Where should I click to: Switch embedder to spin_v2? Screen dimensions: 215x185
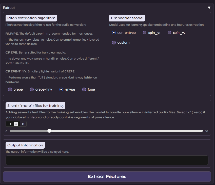pyautogui.click(x=169, y=33)
